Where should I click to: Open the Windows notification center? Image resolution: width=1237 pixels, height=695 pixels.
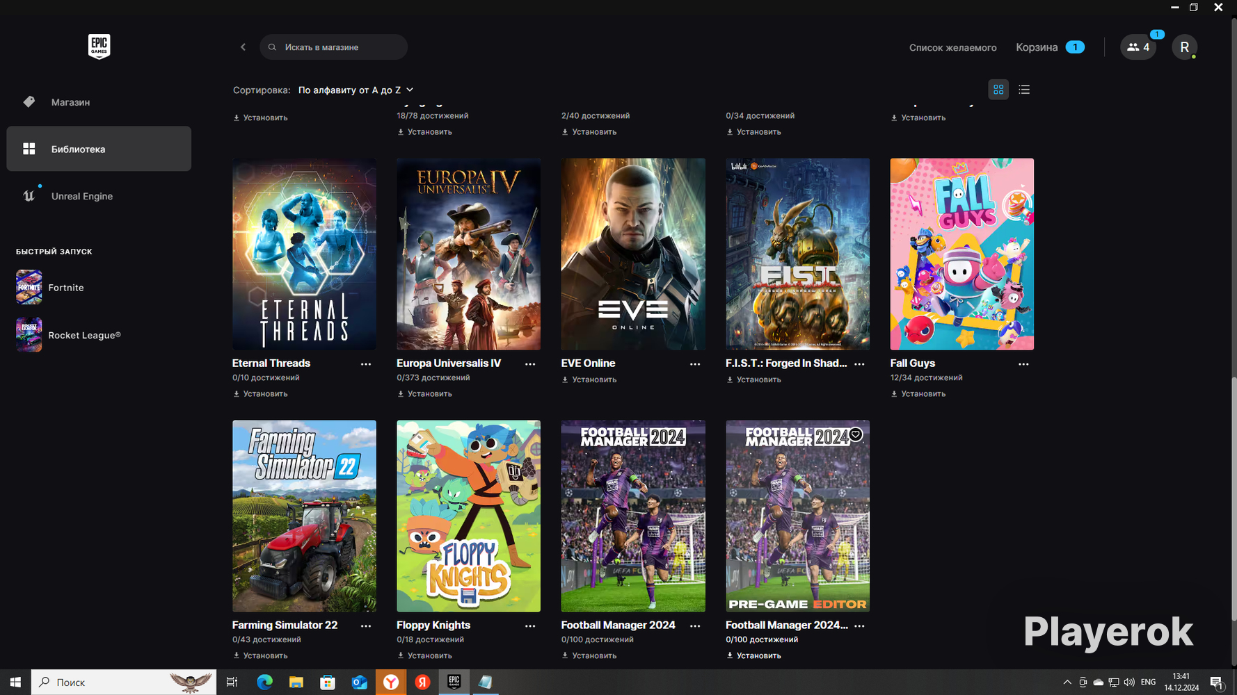coord(1217,682)
